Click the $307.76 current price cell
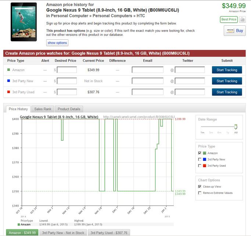Image resolution: width=251 pixels, height=236 pixels. coord(93,92)
